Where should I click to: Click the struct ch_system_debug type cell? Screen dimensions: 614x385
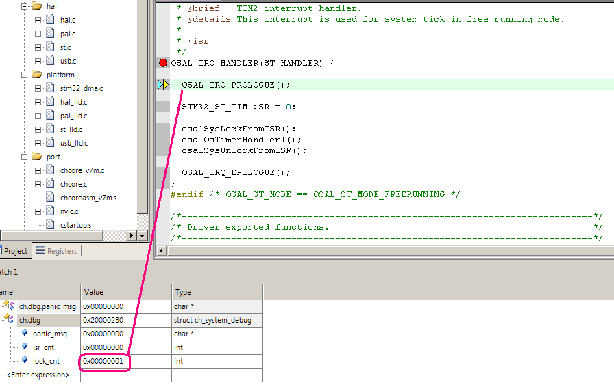click(x=217, y=320)
